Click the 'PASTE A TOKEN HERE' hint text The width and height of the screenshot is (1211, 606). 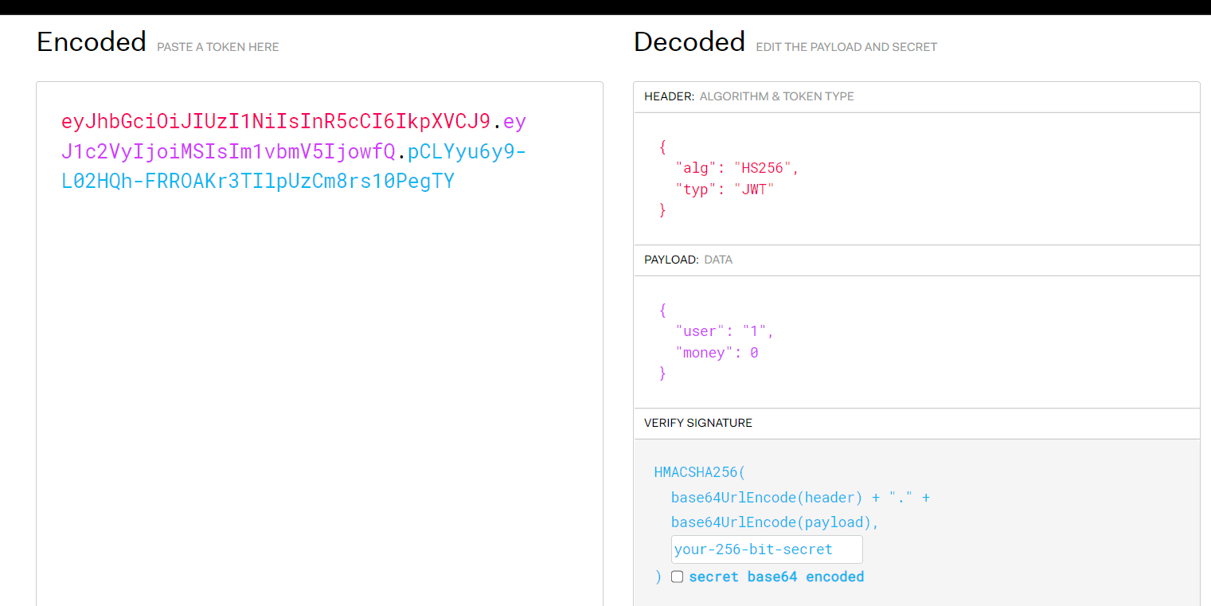pyautogui.click(x=217, y=47)
